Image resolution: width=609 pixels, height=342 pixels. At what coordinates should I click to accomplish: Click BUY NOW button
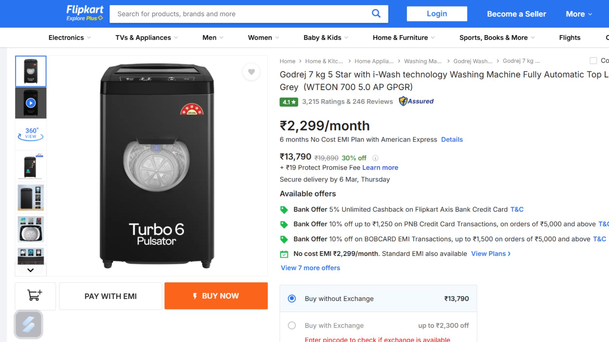[216, 296]
